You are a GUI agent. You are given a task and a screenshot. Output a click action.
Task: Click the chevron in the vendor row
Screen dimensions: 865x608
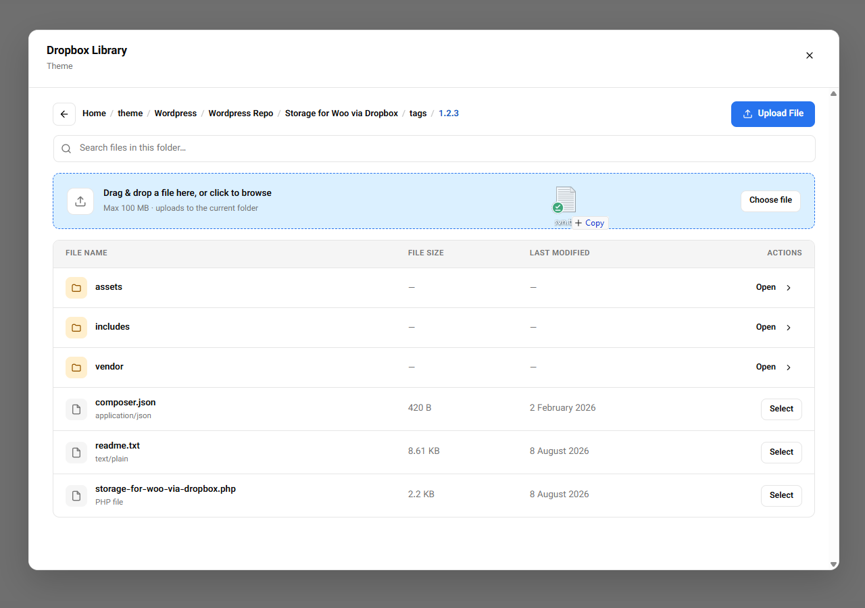[789, 368]
